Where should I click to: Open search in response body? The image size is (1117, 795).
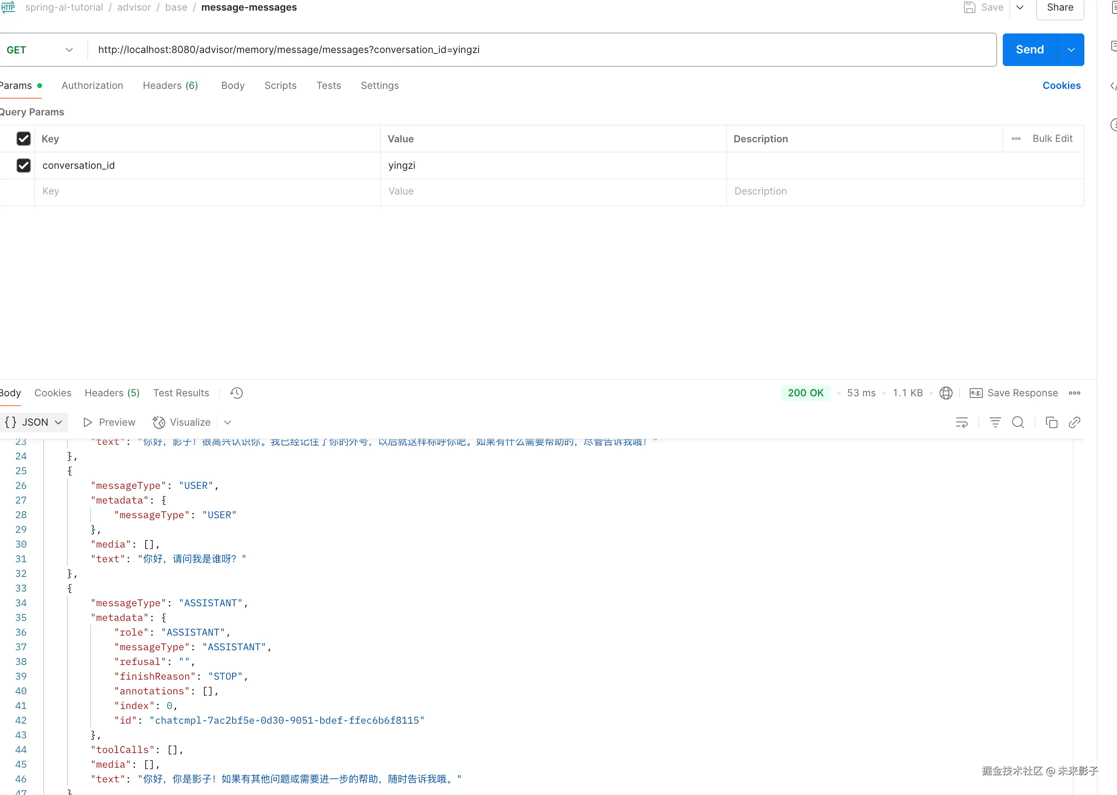point(1018,422)
